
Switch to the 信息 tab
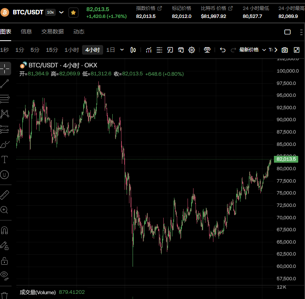[26, 31]
